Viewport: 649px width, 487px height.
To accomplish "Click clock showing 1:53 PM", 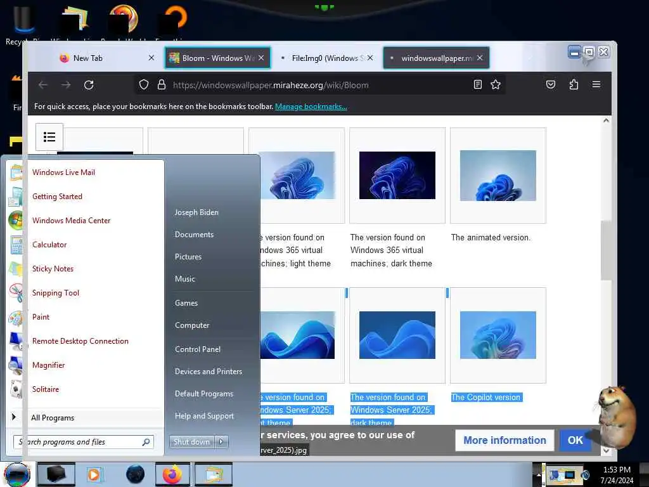I will [617, 470].
